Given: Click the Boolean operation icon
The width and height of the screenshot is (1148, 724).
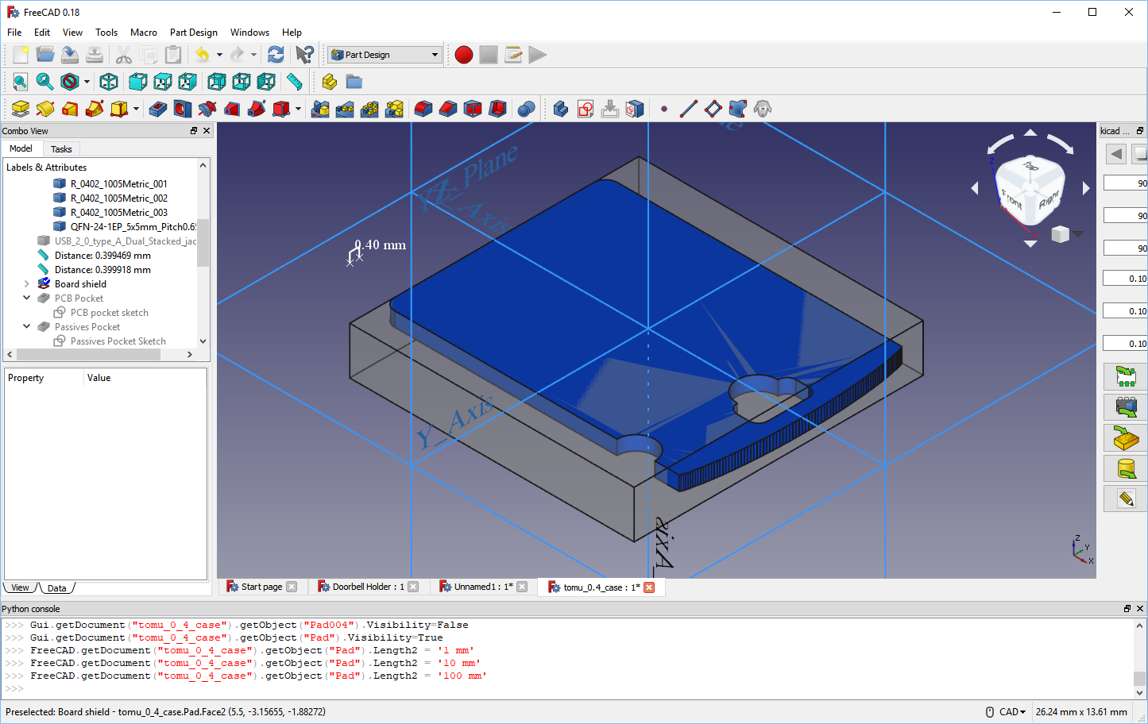Looking at the screenshot, I should pyautogui.click(x=526, y=109).
